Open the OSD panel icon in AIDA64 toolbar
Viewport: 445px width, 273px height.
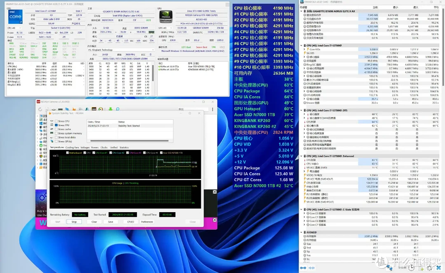94,109
